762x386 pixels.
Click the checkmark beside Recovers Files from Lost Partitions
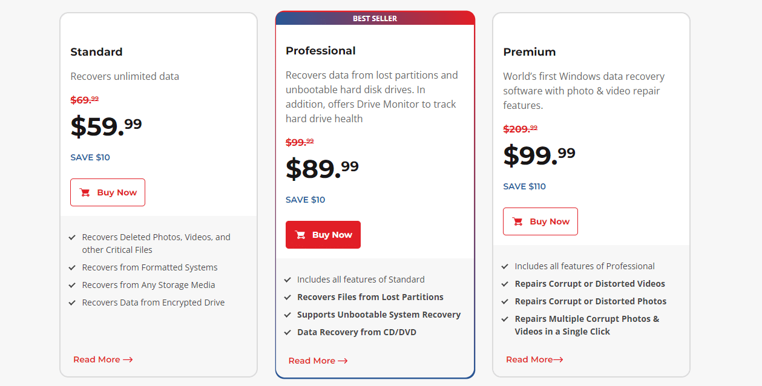click(x=287, y=296)
